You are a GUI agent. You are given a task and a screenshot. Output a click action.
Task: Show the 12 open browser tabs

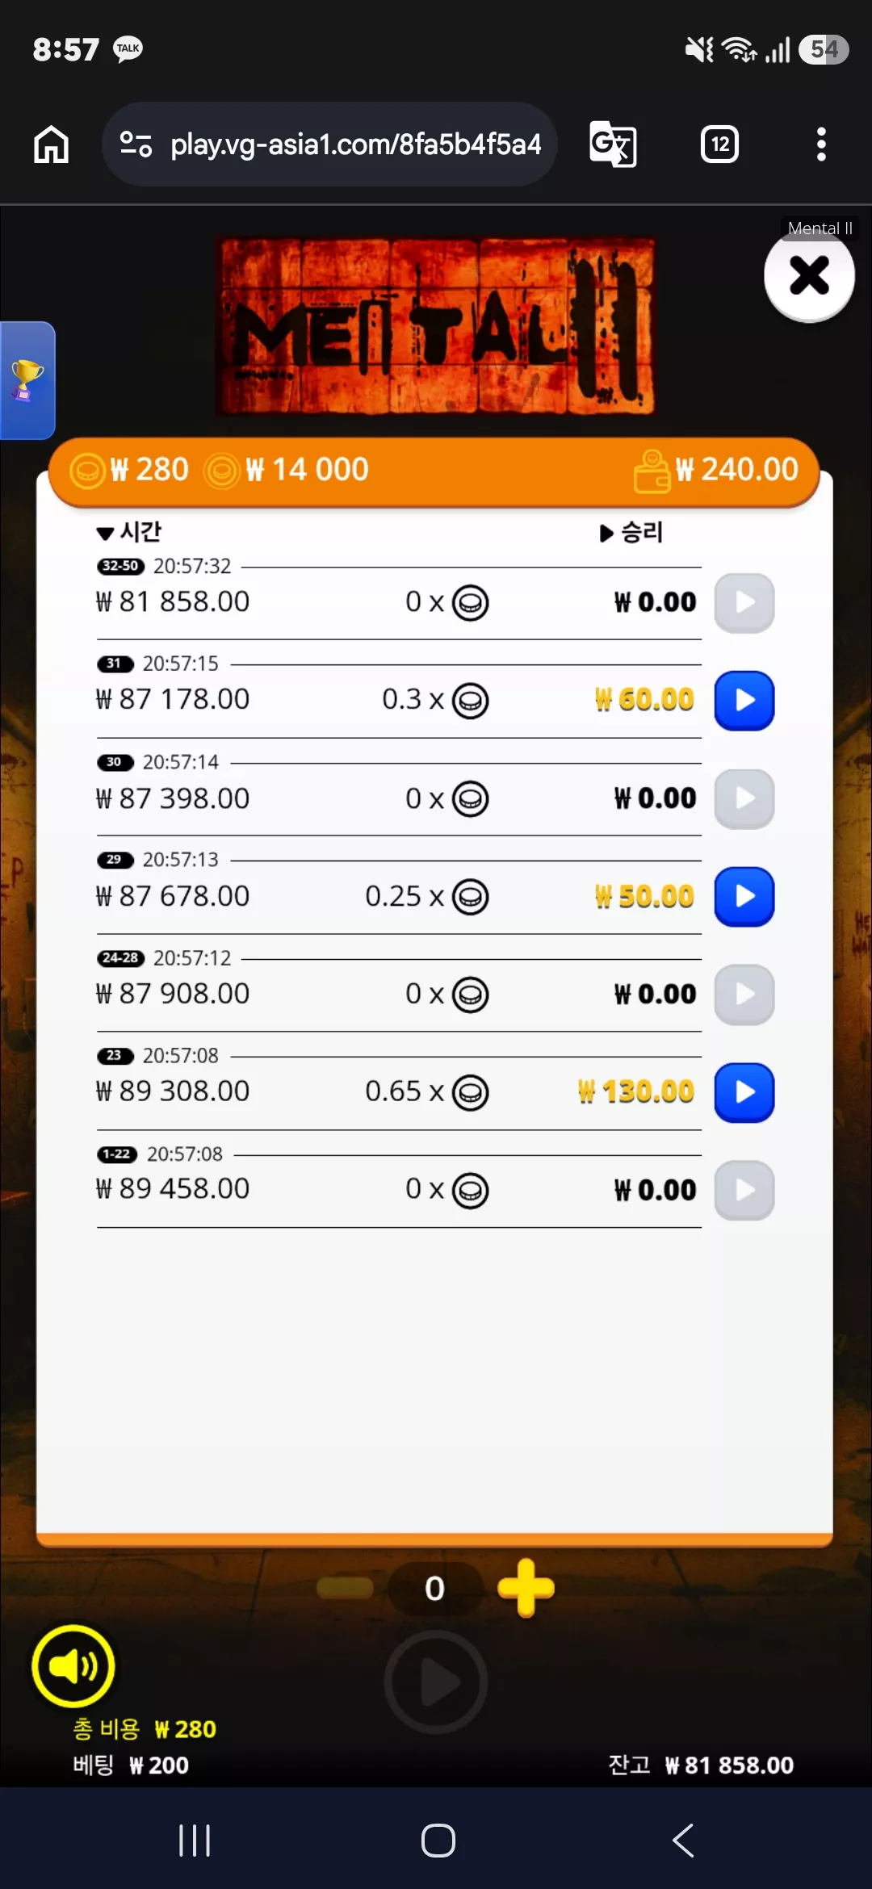point(719,145)
